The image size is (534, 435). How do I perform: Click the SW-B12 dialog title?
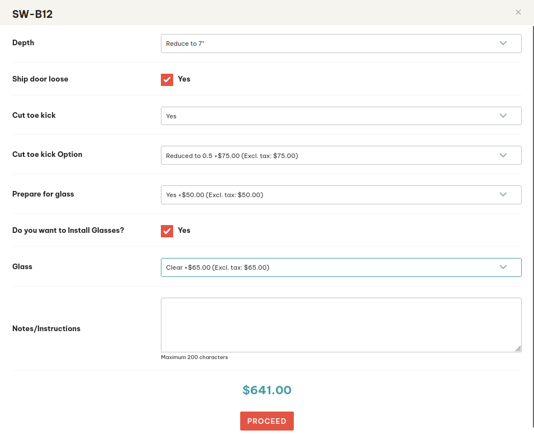point(32,15)
